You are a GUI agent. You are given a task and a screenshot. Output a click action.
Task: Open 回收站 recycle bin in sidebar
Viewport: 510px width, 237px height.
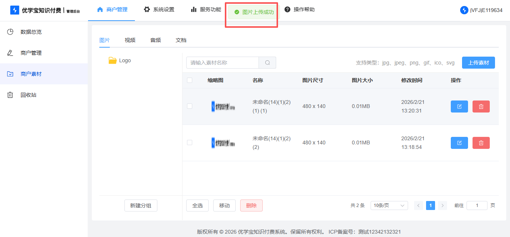[x=28, y=95]
